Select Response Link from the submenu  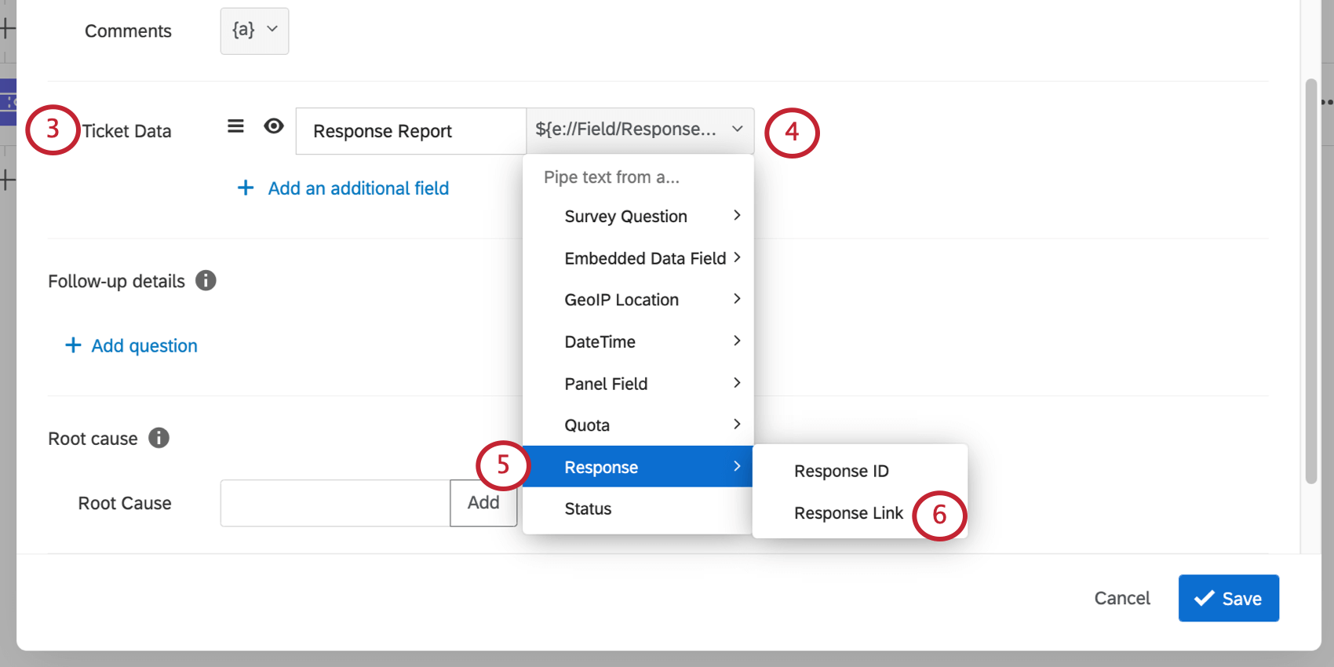[x=848, y=513]
